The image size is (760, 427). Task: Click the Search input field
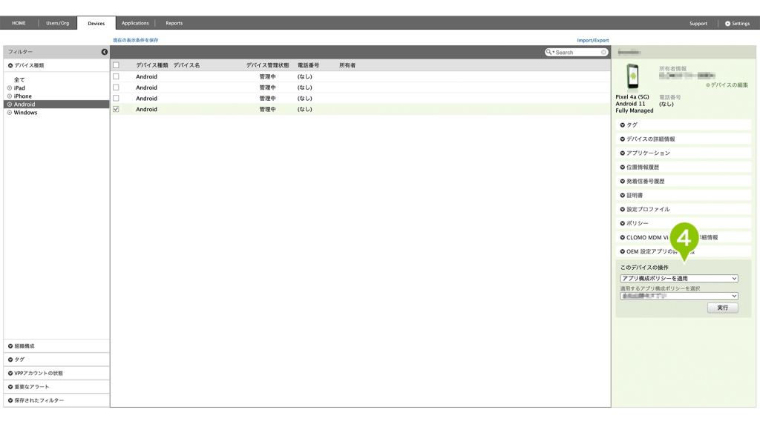[577, 53]
